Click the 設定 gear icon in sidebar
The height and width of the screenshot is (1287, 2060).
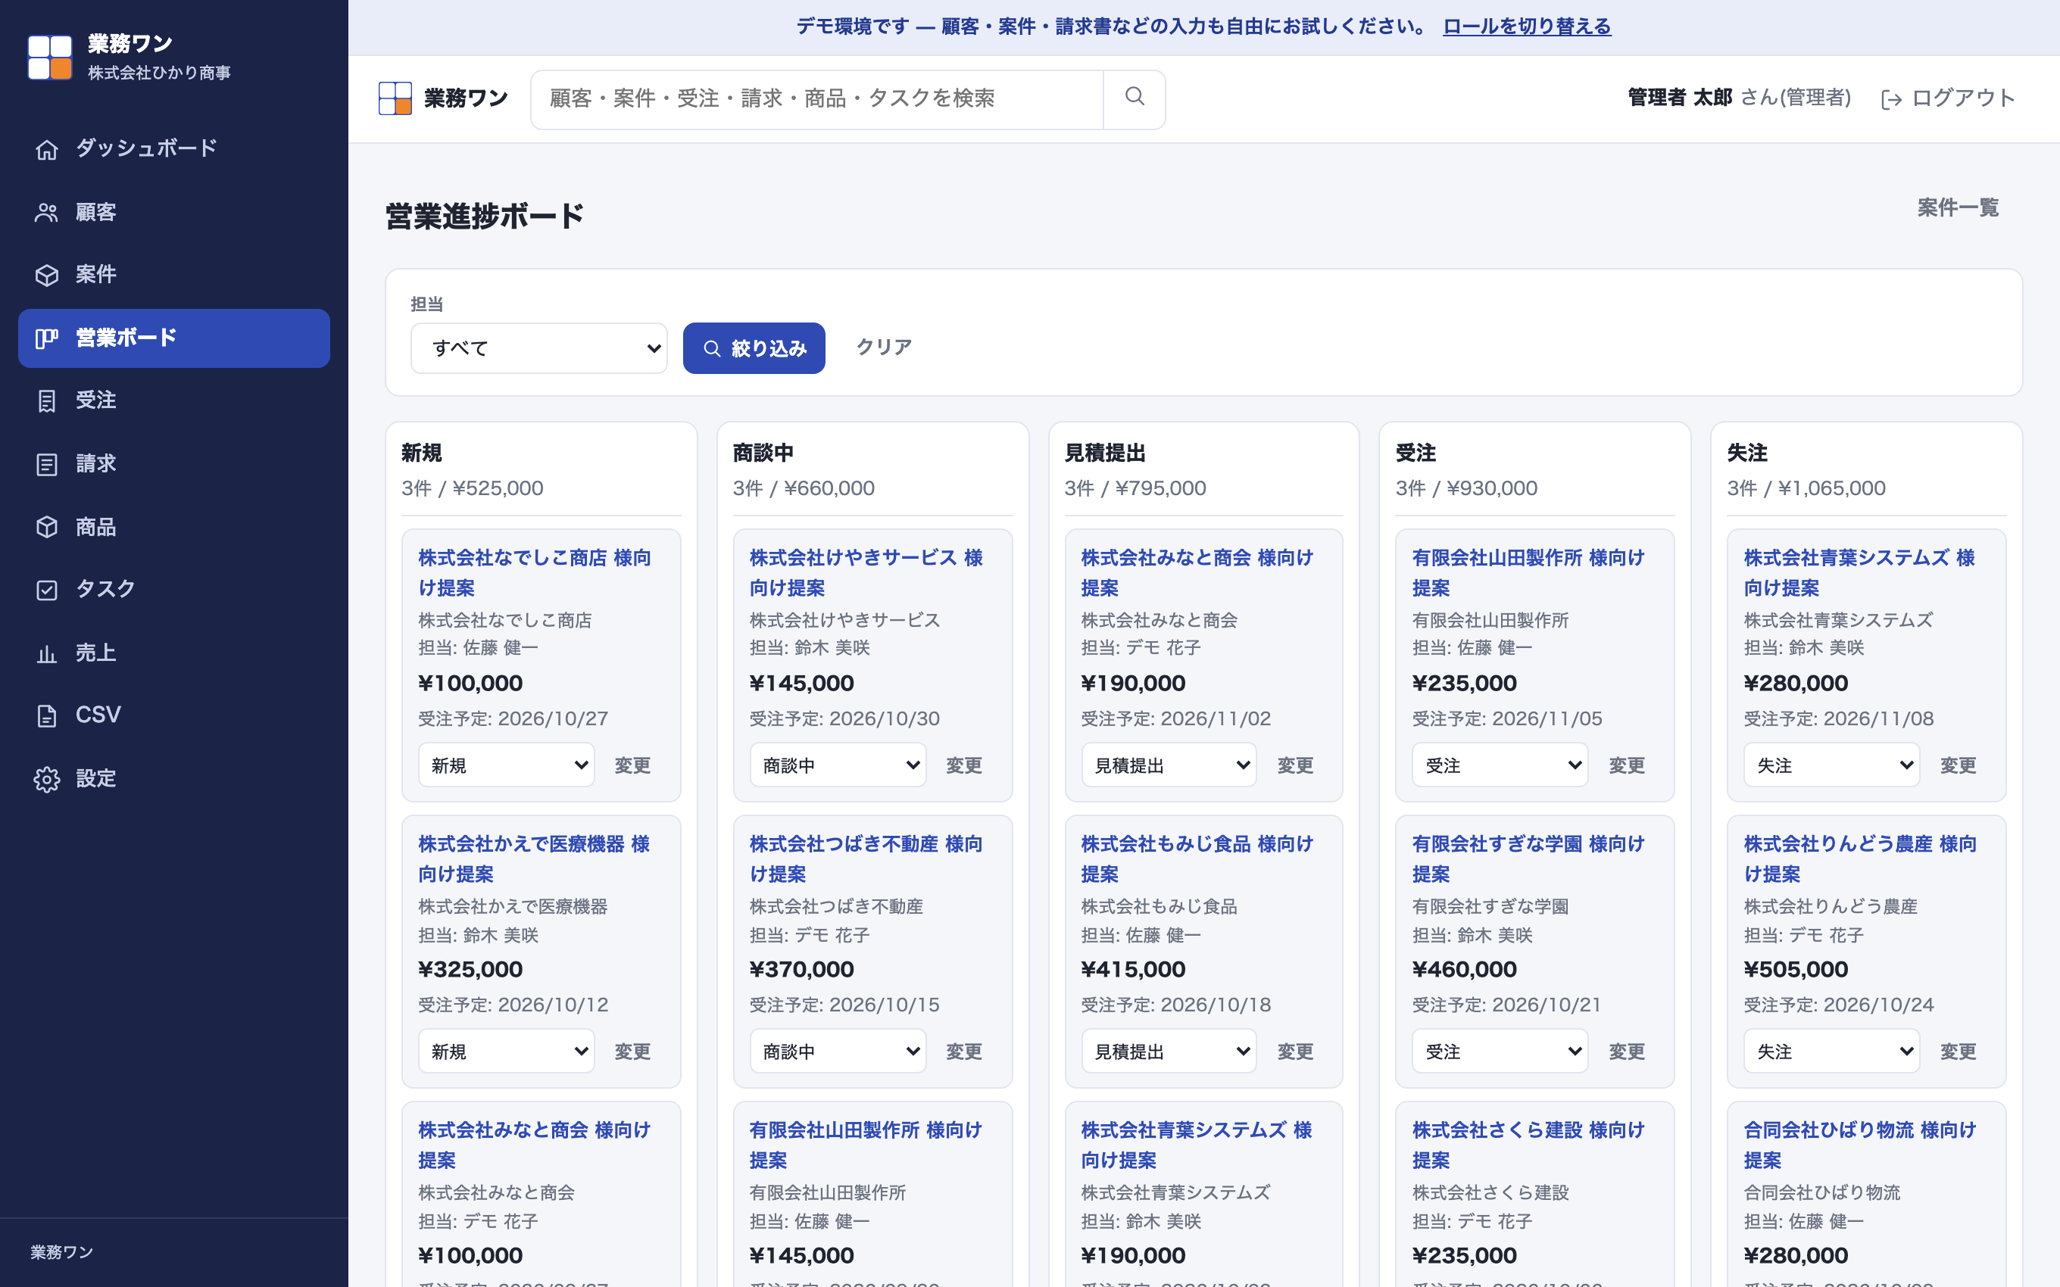pyautogui.click(x=47, y=779)
